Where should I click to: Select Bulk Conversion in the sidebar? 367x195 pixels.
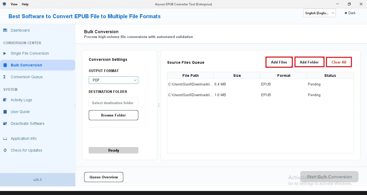(x=38, y=65)
